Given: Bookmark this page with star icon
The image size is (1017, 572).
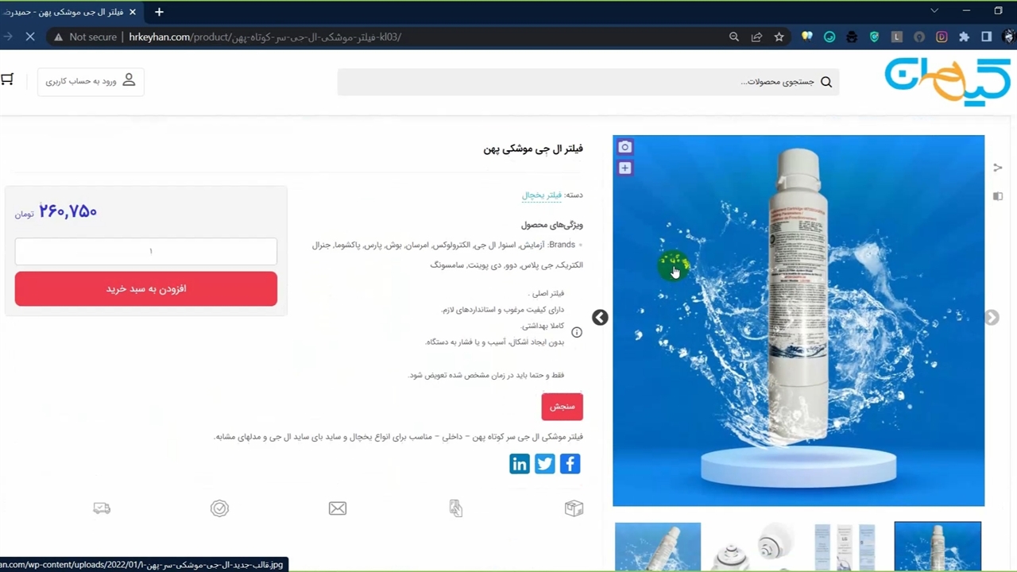Looking at the screenshot, I should [x=779, y=37].
